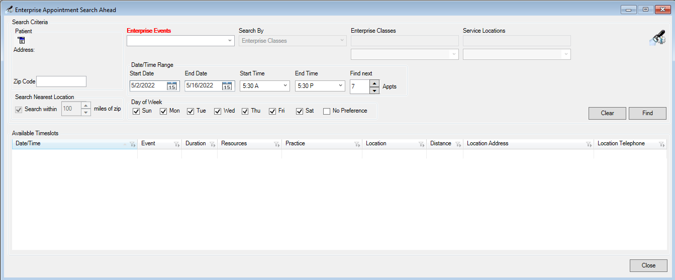Click the Start Date text field

148,86
